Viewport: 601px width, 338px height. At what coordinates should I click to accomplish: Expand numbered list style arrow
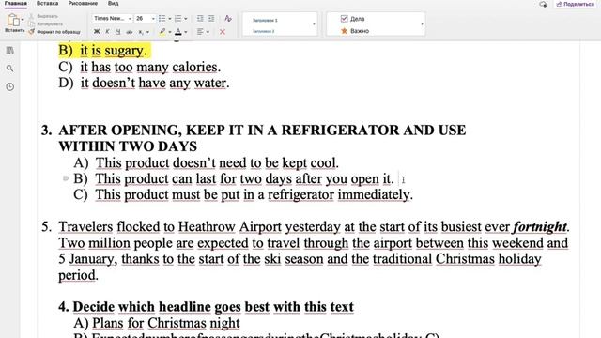pyautogui.click(x=186, y=19)
